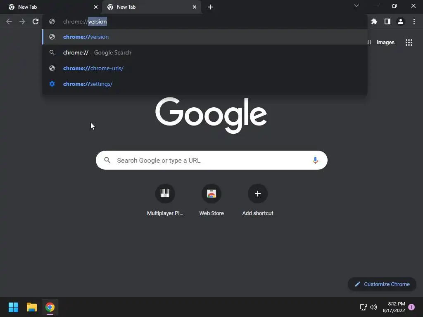The height and width of the screenshot is (317, 423).
Task: Open the Google apps grid icon
Action: coord(409,43)
